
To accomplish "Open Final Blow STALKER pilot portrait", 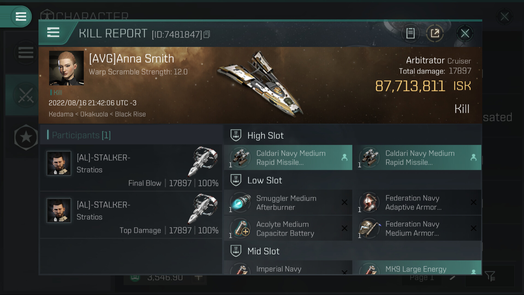I will click(59, 163).
